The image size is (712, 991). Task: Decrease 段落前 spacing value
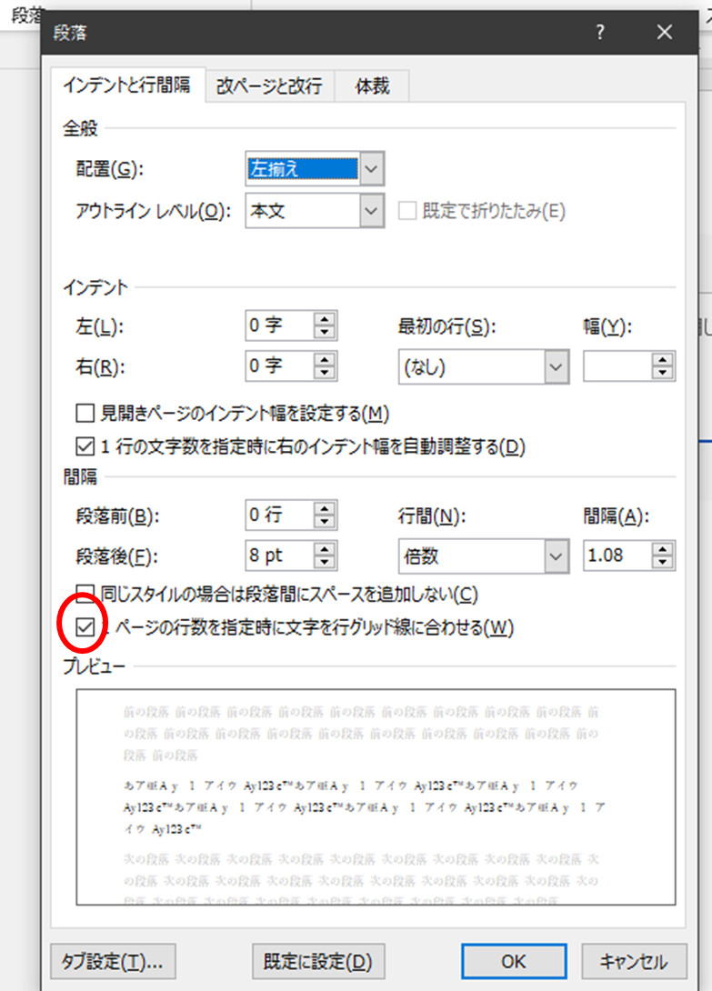325,522
